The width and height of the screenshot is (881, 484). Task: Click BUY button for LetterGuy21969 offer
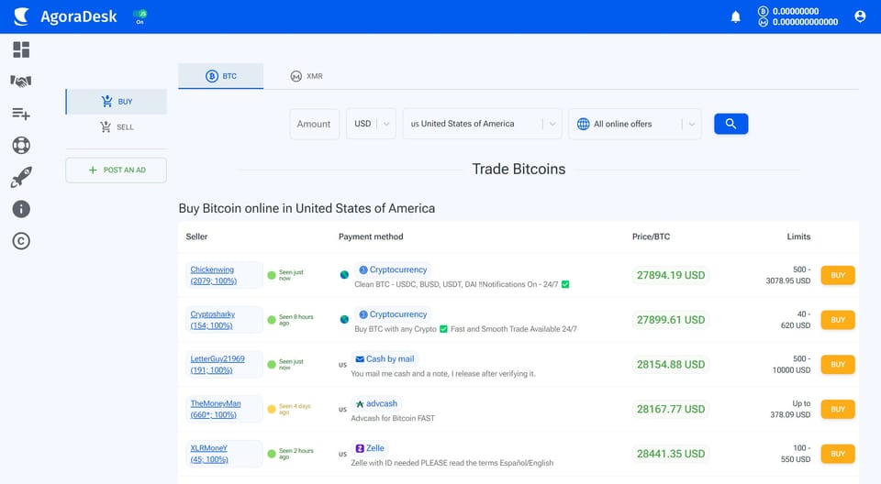(x=838, y=365)
